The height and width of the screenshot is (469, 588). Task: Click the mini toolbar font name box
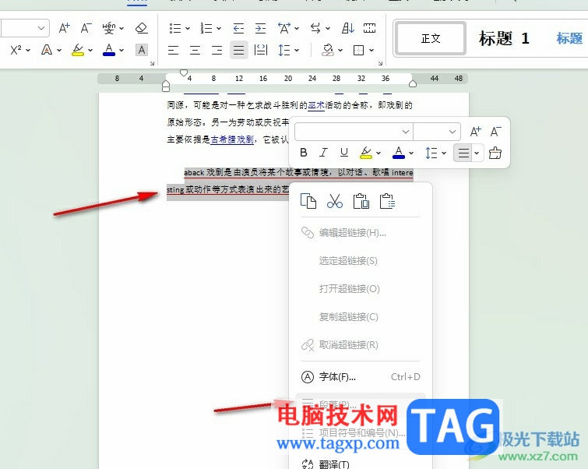(x=354, y=132)
